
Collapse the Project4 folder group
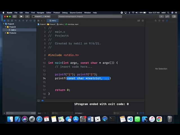click(x=6, y=27)
